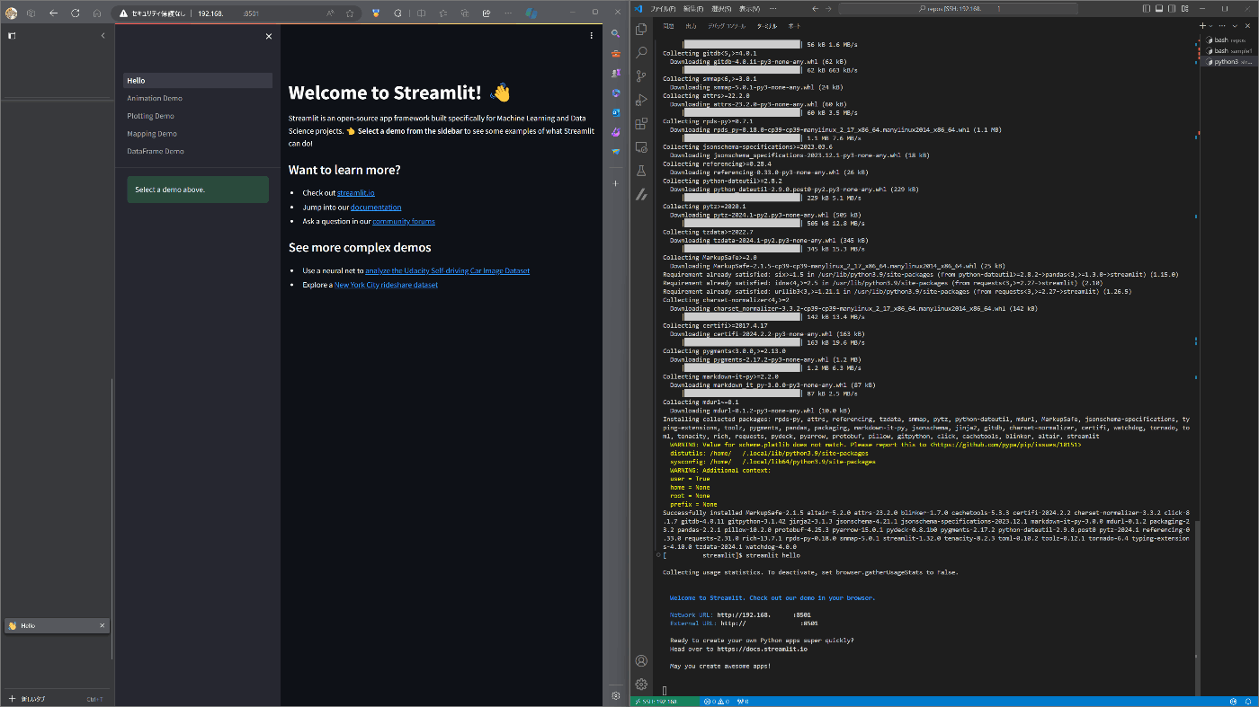Toggle VS Code secondary sidebar layout button

[x=1172, y=8]
